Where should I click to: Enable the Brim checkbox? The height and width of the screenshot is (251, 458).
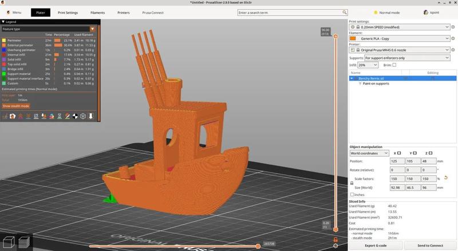pos(394,65)
